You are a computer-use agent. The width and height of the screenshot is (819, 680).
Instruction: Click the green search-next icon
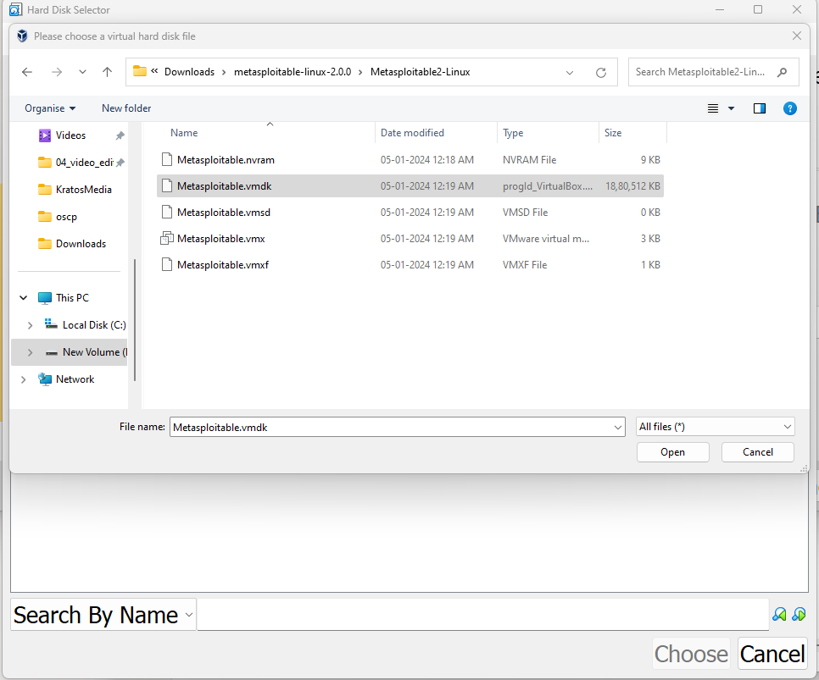(799, 615)
